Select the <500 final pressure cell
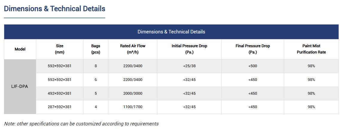344x138 pixels. point(253,66)
